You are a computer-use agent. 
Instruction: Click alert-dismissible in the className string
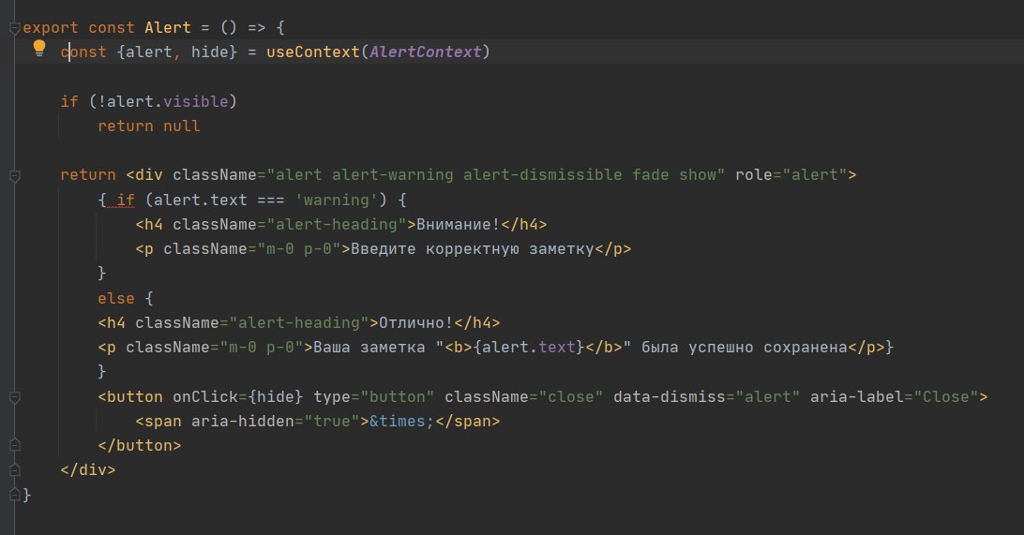click(543, 175)
